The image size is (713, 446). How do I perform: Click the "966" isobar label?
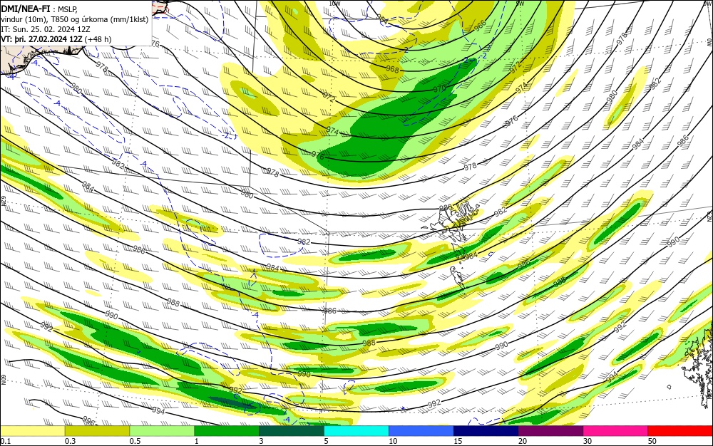(x=480, y=25)
